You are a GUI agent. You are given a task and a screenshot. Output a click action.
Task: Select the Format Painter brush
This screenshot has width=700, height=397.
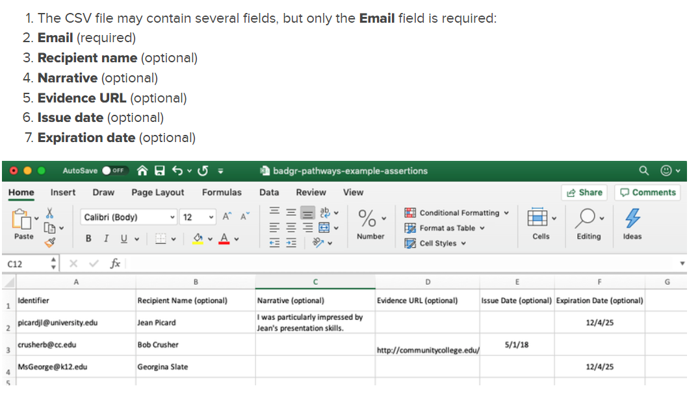[x=49, y=242]
